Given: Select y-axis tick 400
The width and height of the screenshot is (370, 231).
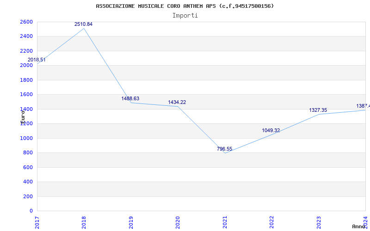Looking at the screenshot, I should (28, 182).
